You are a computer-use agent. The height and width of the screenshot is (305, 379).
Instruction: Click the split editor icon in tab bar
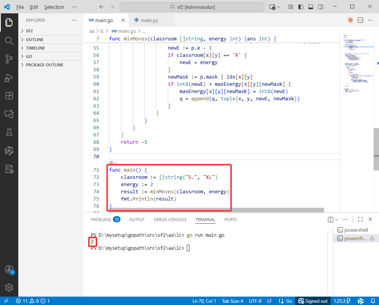coord(360,20)
